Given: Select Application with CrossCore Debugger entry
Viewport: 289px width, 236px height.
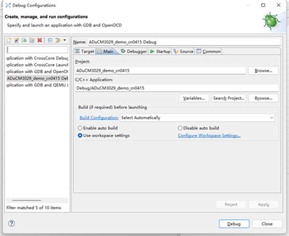Looking at the screenshot, I should [37, 58].
